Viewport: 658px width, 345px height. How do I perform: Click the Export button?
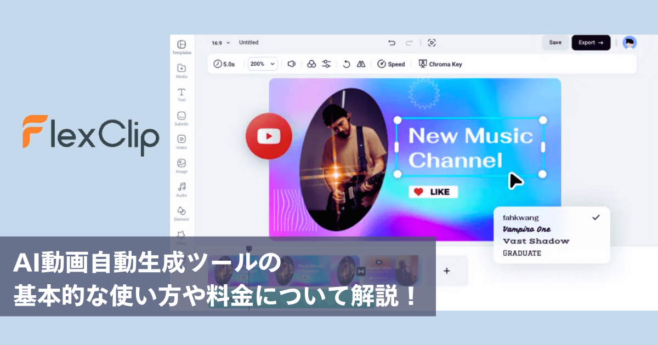591,43
